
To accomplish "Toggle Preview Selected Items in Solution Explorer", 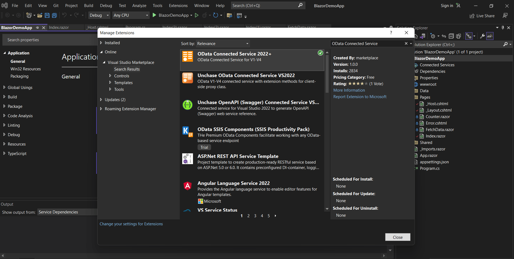I will click(490, 36).
